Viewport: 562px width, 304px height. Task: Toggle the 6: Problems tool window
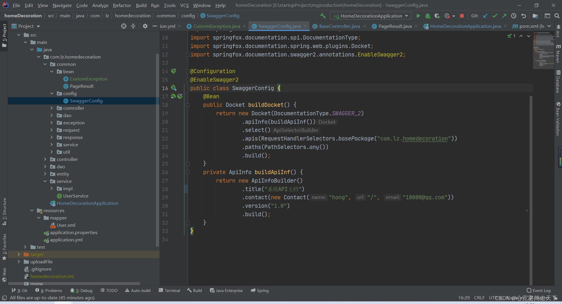pos(49,291)
